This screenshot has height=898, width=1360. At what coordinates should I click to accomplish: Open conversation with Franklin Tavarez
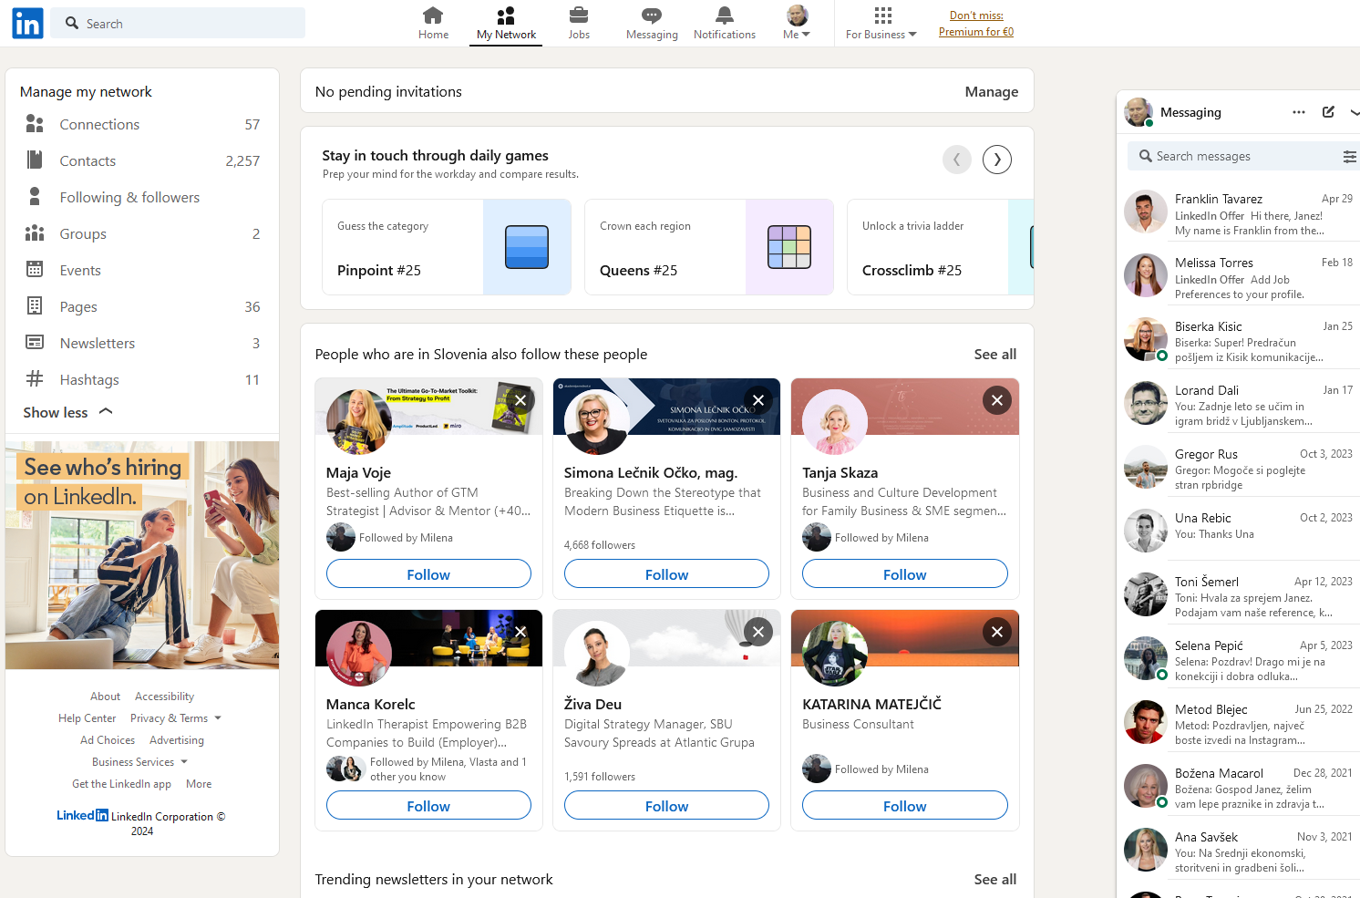point(1240,214)
